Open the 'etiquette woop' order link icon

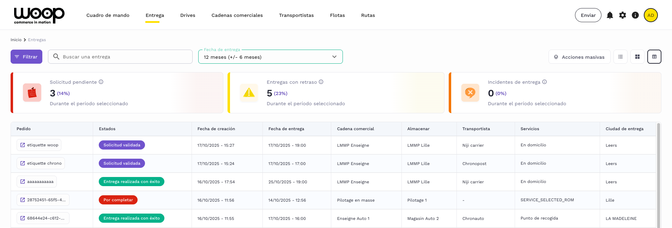(x=23, y=145)
